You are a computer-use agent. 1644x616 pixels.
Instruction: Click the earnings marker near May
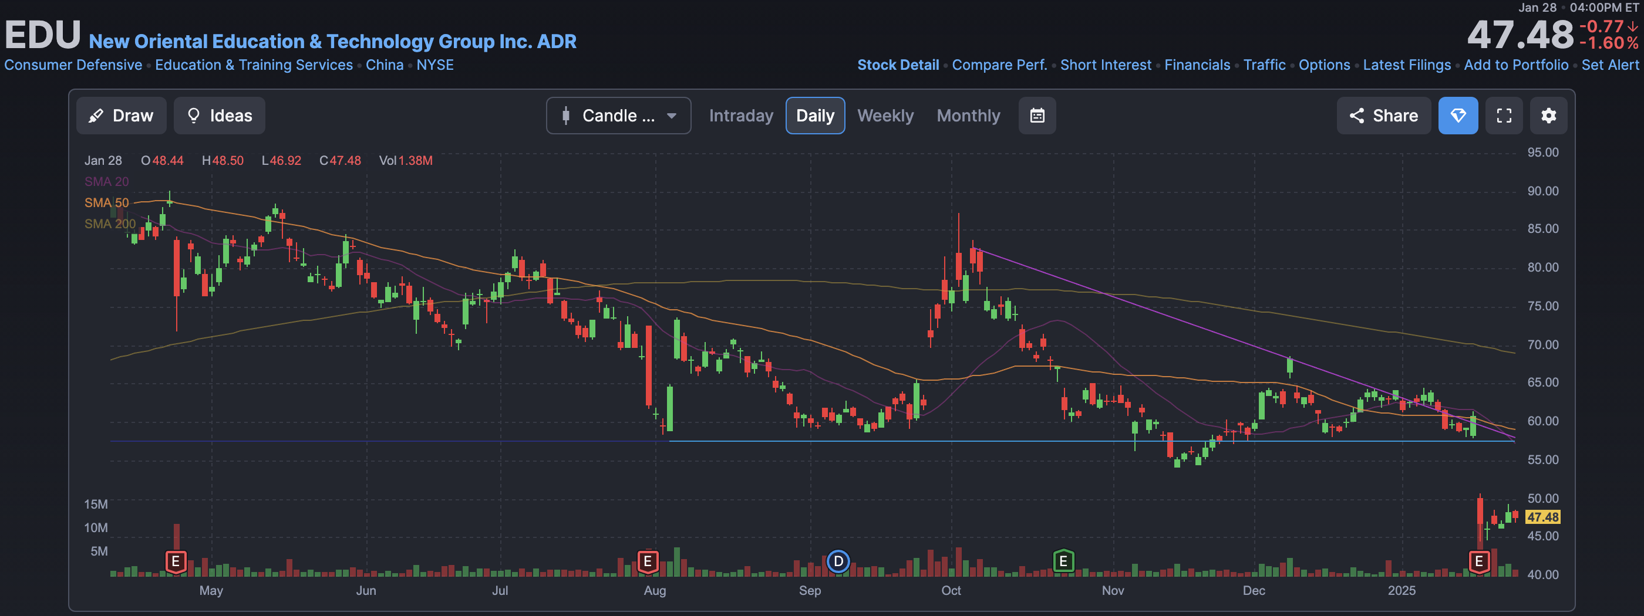point(176,562)
